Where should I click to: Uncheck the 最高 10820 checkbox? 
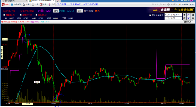[21, 15]
